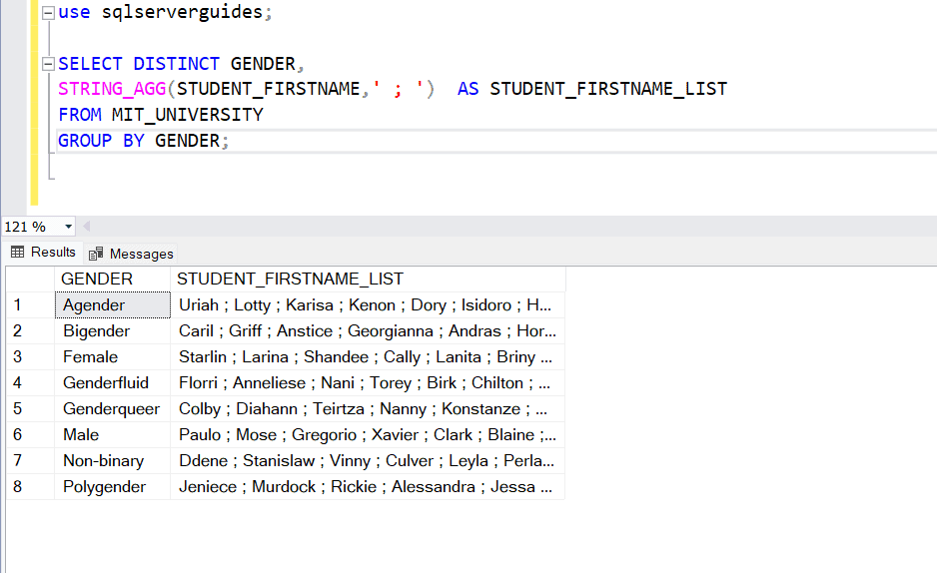Image resolution: width=937 pixels, height=573 pixels.
Task: Click the Messages tab icon
Action: pos(96,254)
